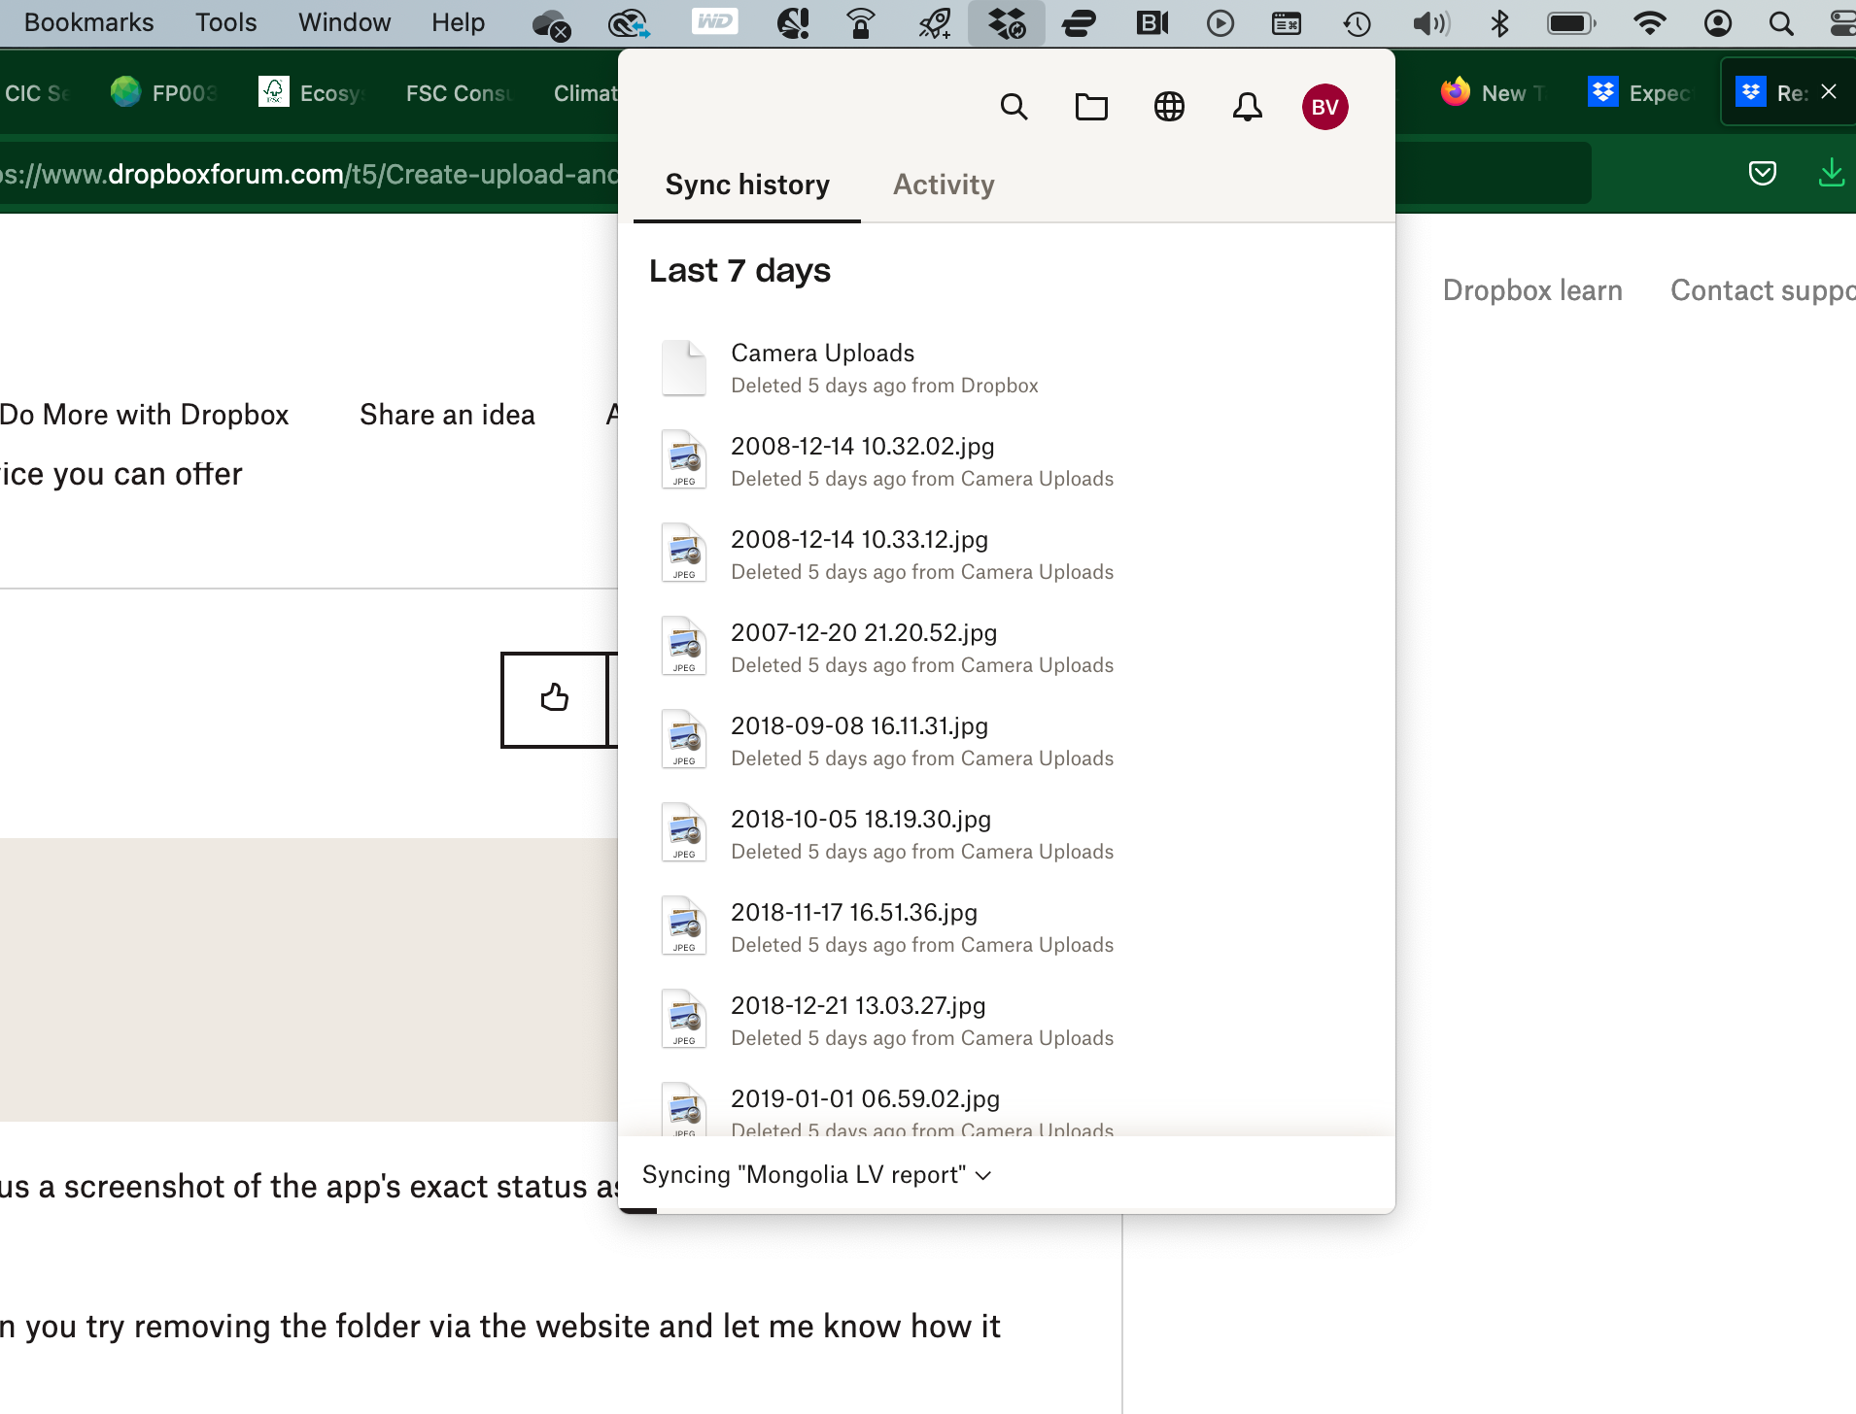Open Dropbox learn link

(x=1532, y=290)
